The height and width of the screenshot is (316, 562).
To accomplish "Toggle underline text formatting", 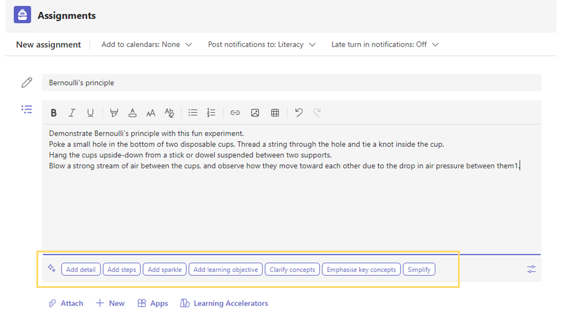I will 90,113.
